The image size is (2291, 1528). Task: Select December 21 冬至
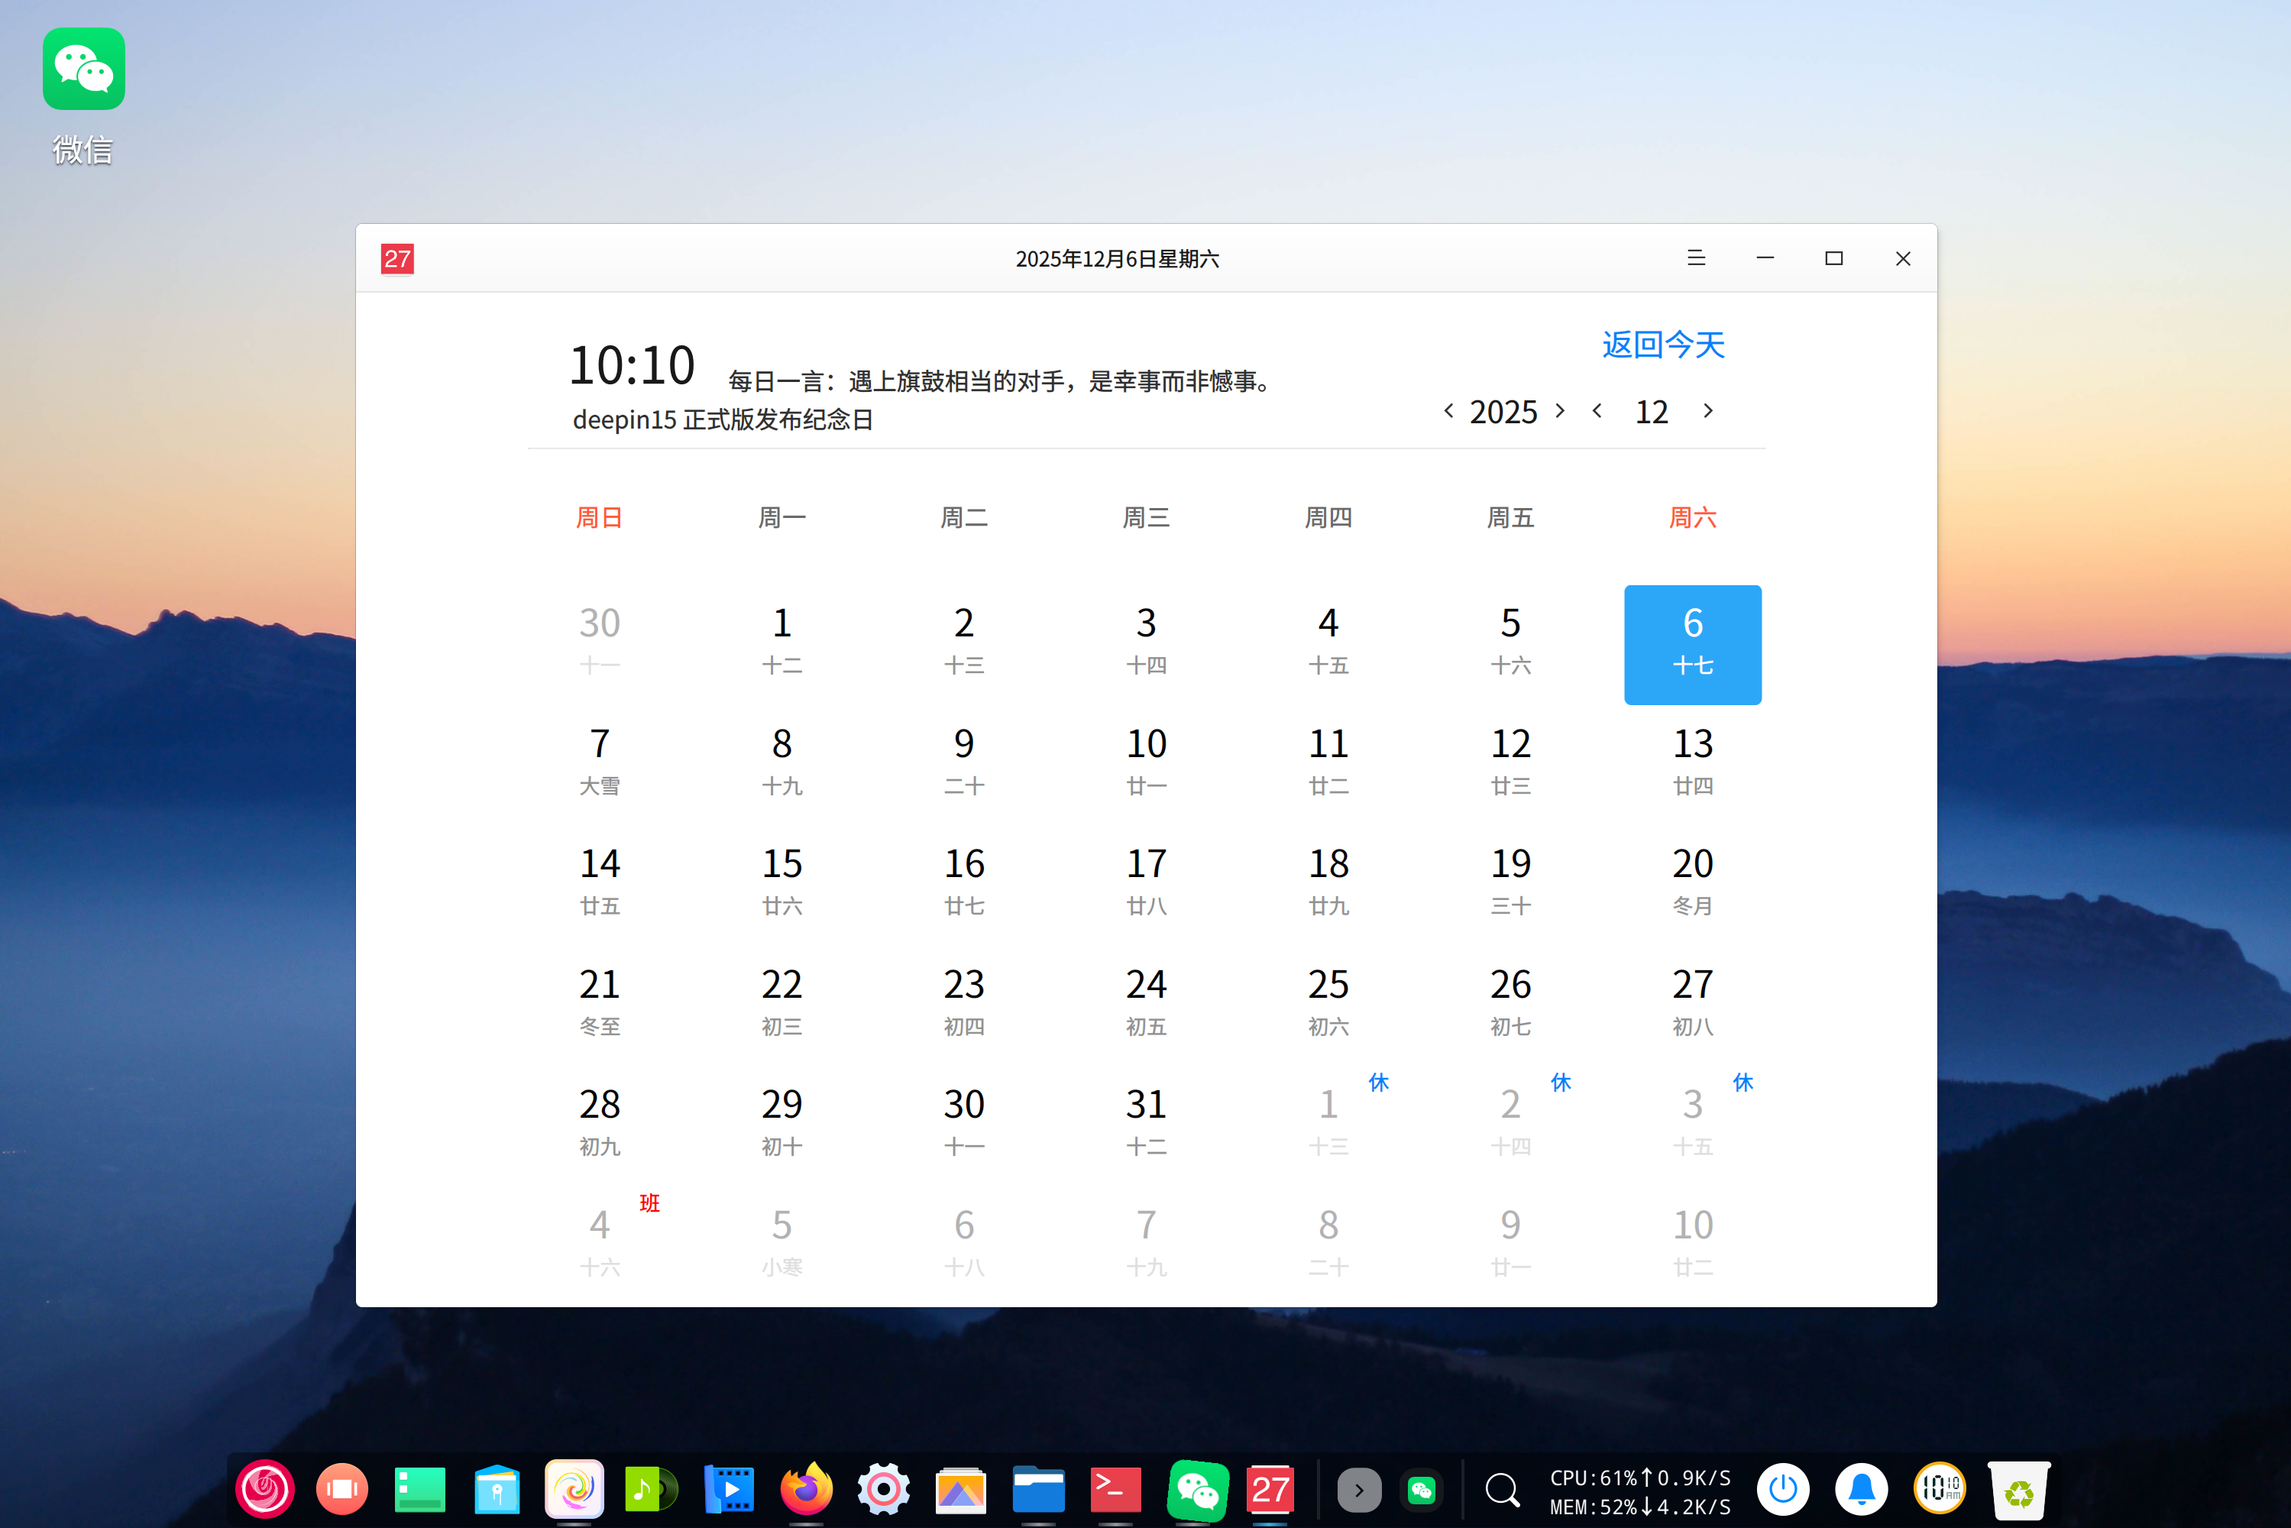(600, 1002)
